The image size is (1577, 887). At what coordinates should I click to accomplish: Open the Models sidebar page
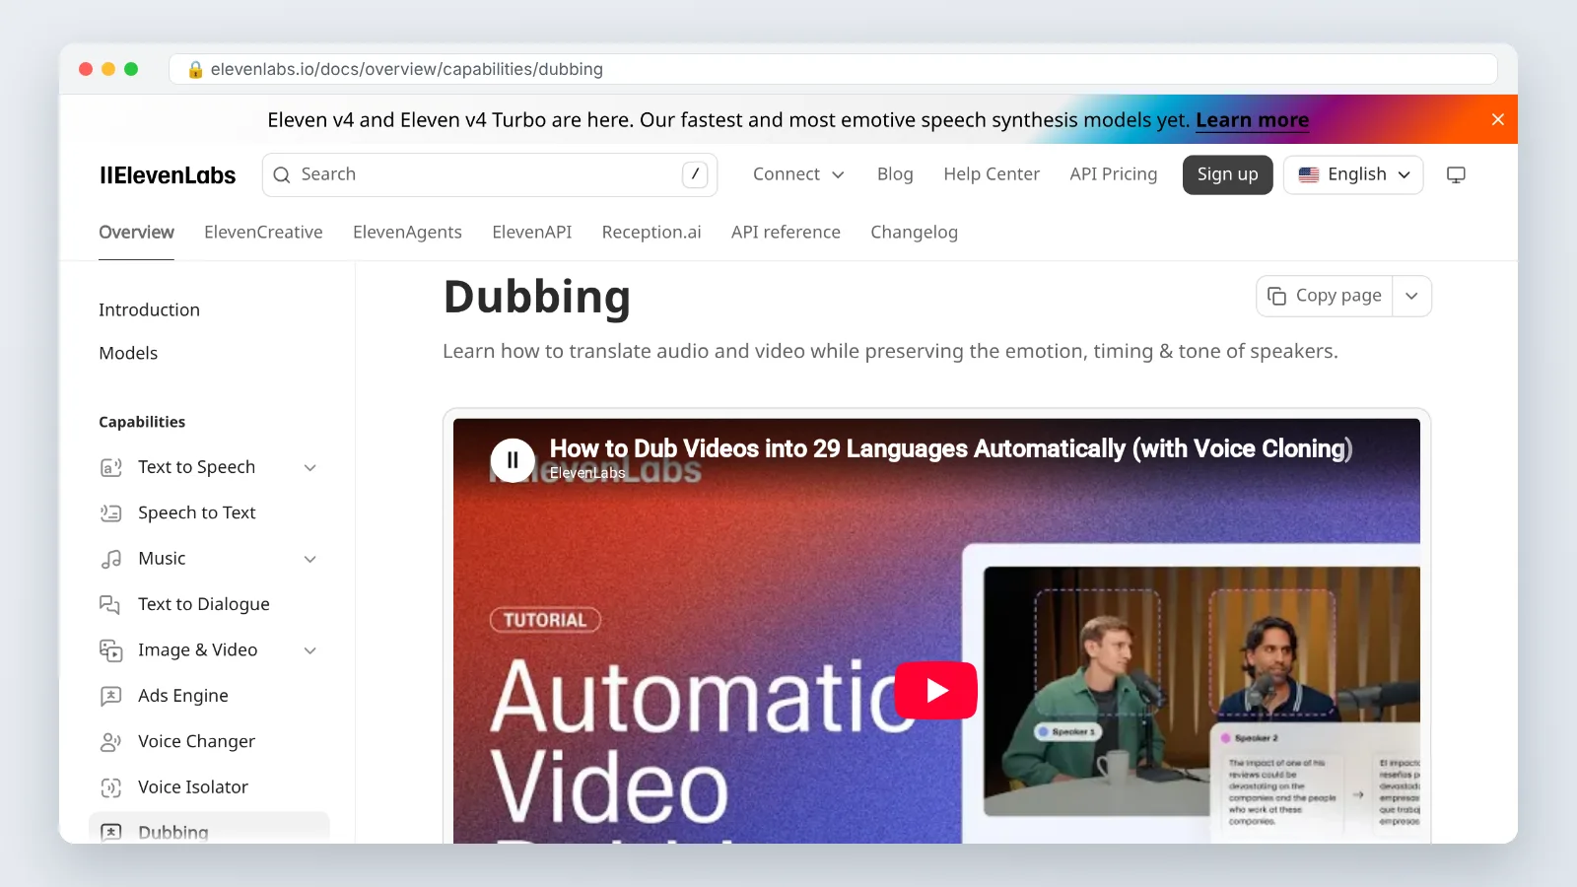point(128,353)
